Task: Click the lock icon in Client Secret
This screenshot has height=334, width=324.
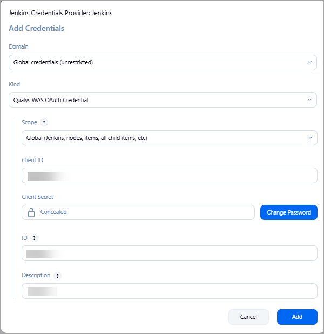Action: coord(31,212)
